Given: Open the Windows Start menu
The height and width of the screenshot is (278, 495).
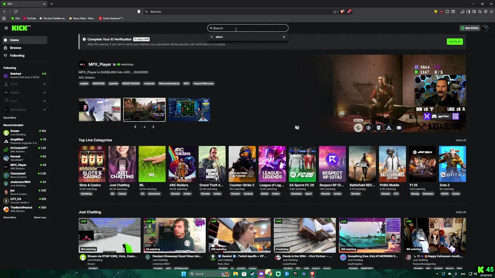Looking at the screenshot, I should [x=184, y=274].
